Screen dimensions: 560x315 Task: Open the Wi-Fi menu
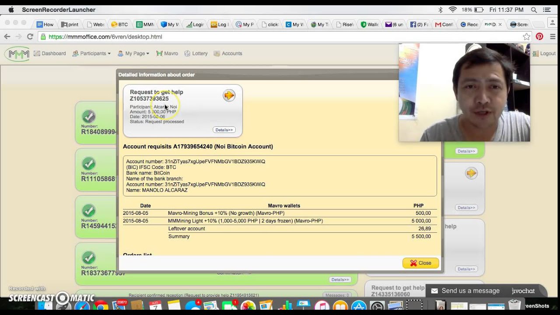[452, 10]
